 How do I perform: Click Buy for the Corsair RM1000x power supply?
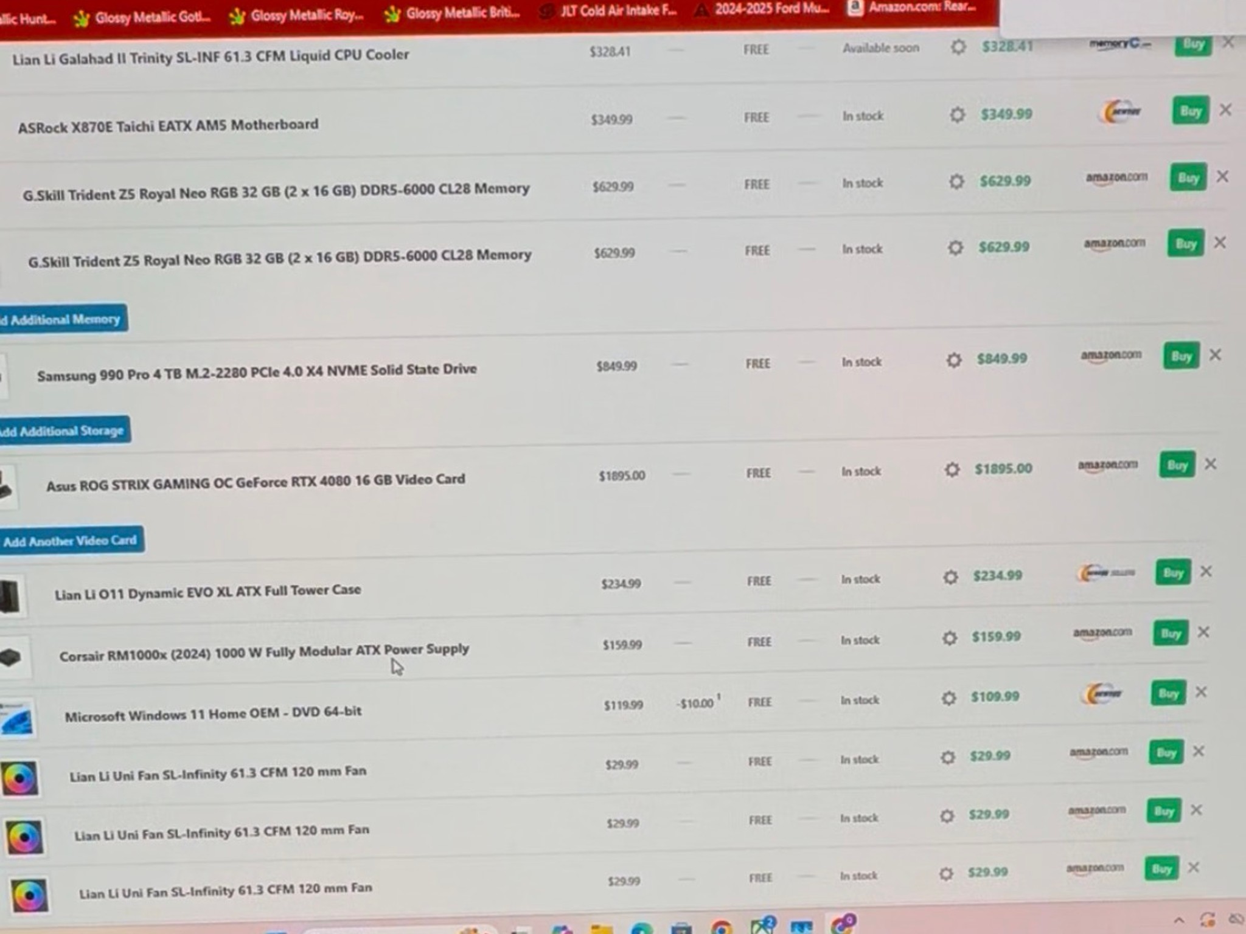click(x=1171, y=634)
